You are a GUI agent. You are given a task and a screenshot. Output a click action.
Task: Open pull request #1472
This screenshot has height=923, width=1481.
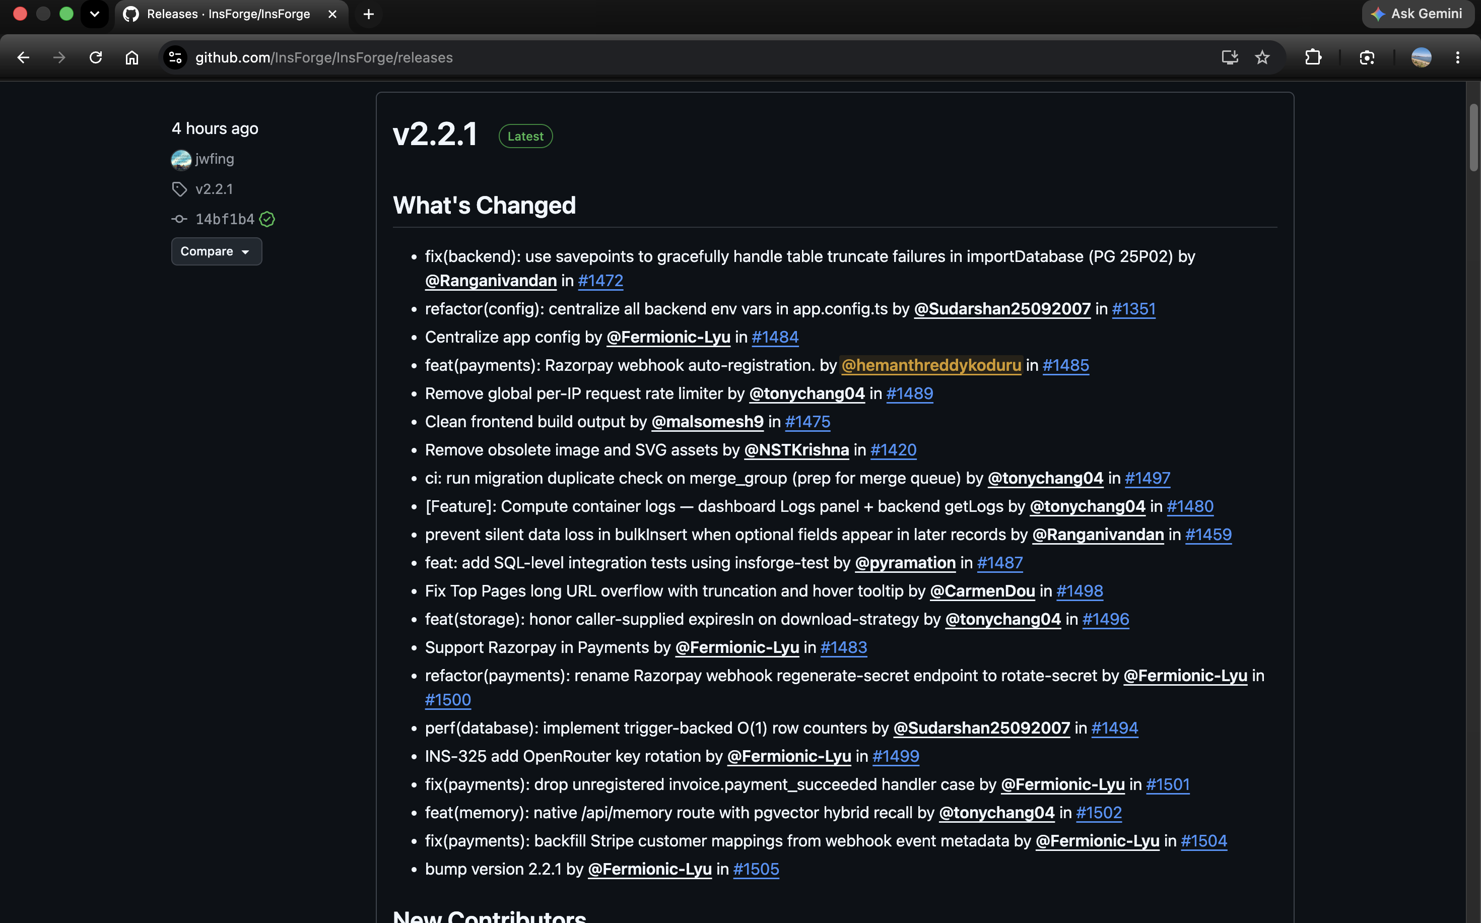pyautogui.click(x=600, y=280)
